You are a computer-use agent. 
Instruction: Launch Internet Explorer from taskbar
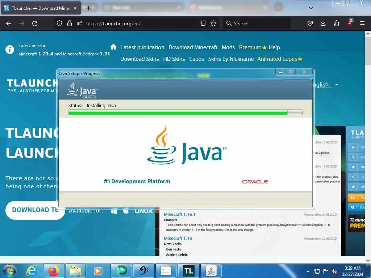[31, 271]
